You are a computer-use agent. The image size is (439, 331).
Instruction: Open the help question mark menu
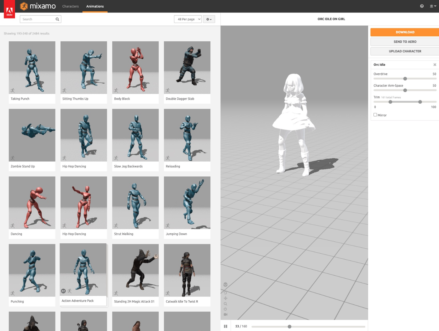click(422, 6)
